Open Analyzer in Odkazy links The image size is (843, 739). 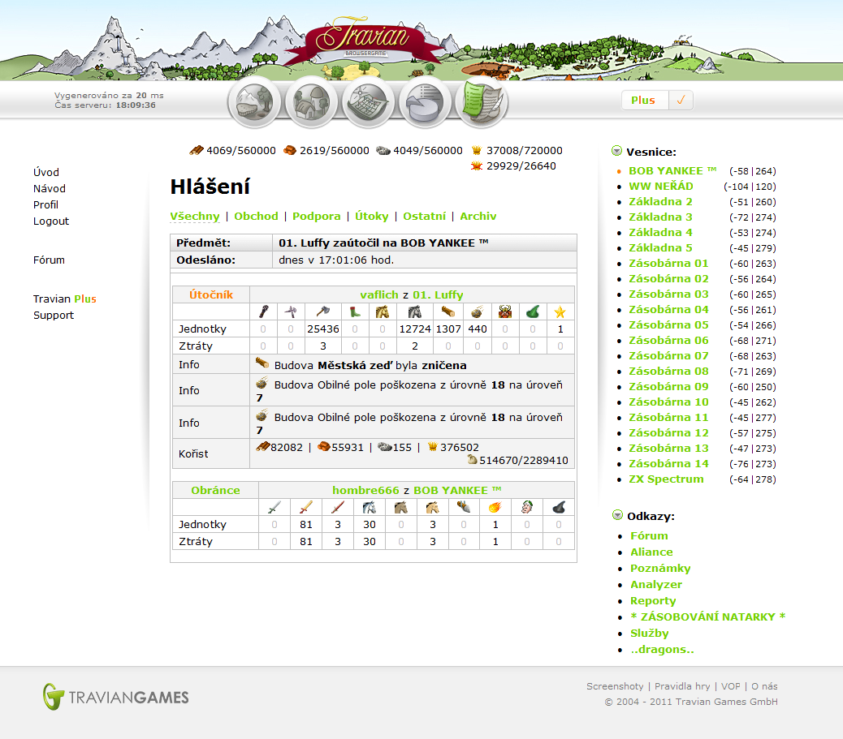(x=656, y=584)
